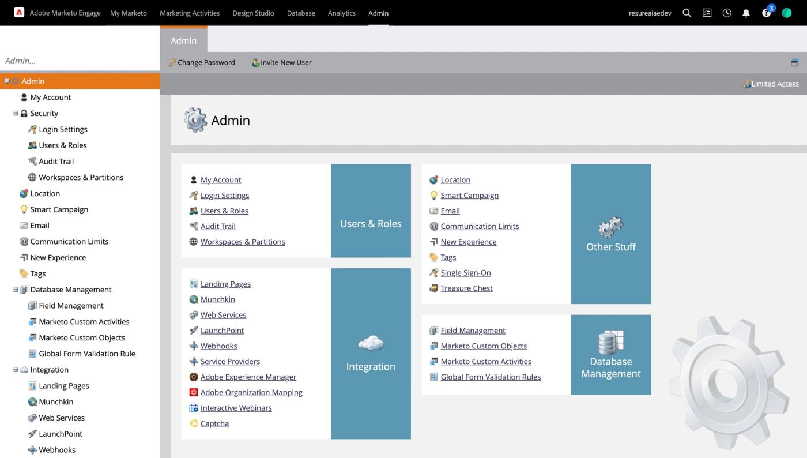Open My Marketo in top navigation
This screenshot has height=458, width=807.
129,13
